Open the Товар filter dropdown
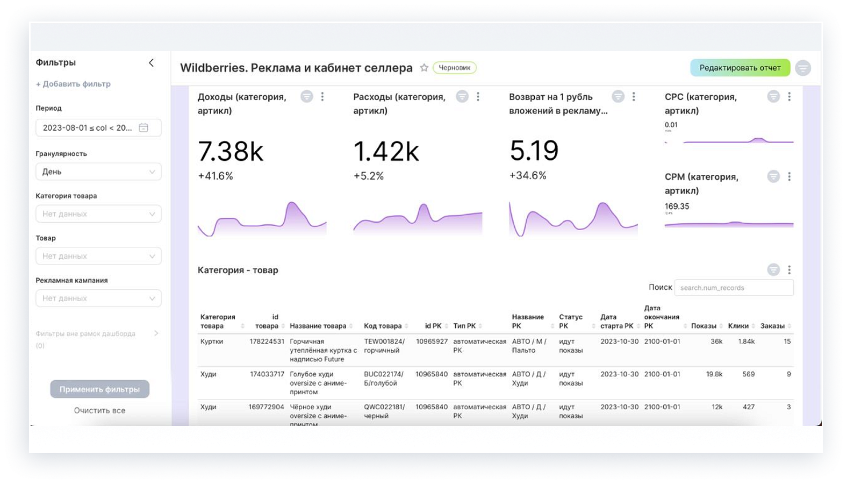Viewport: 847px width, 484px height. (x=98, y=256)
